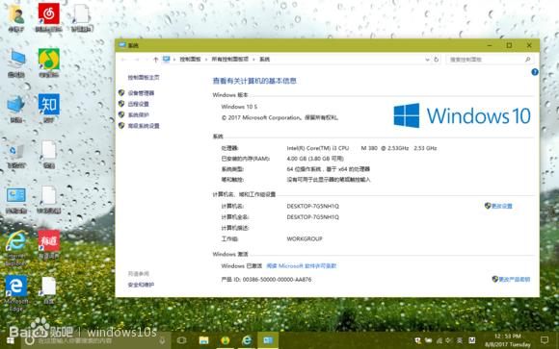Open 系统保护 (System protection) link
559x349 pixels.
[139, 115]
